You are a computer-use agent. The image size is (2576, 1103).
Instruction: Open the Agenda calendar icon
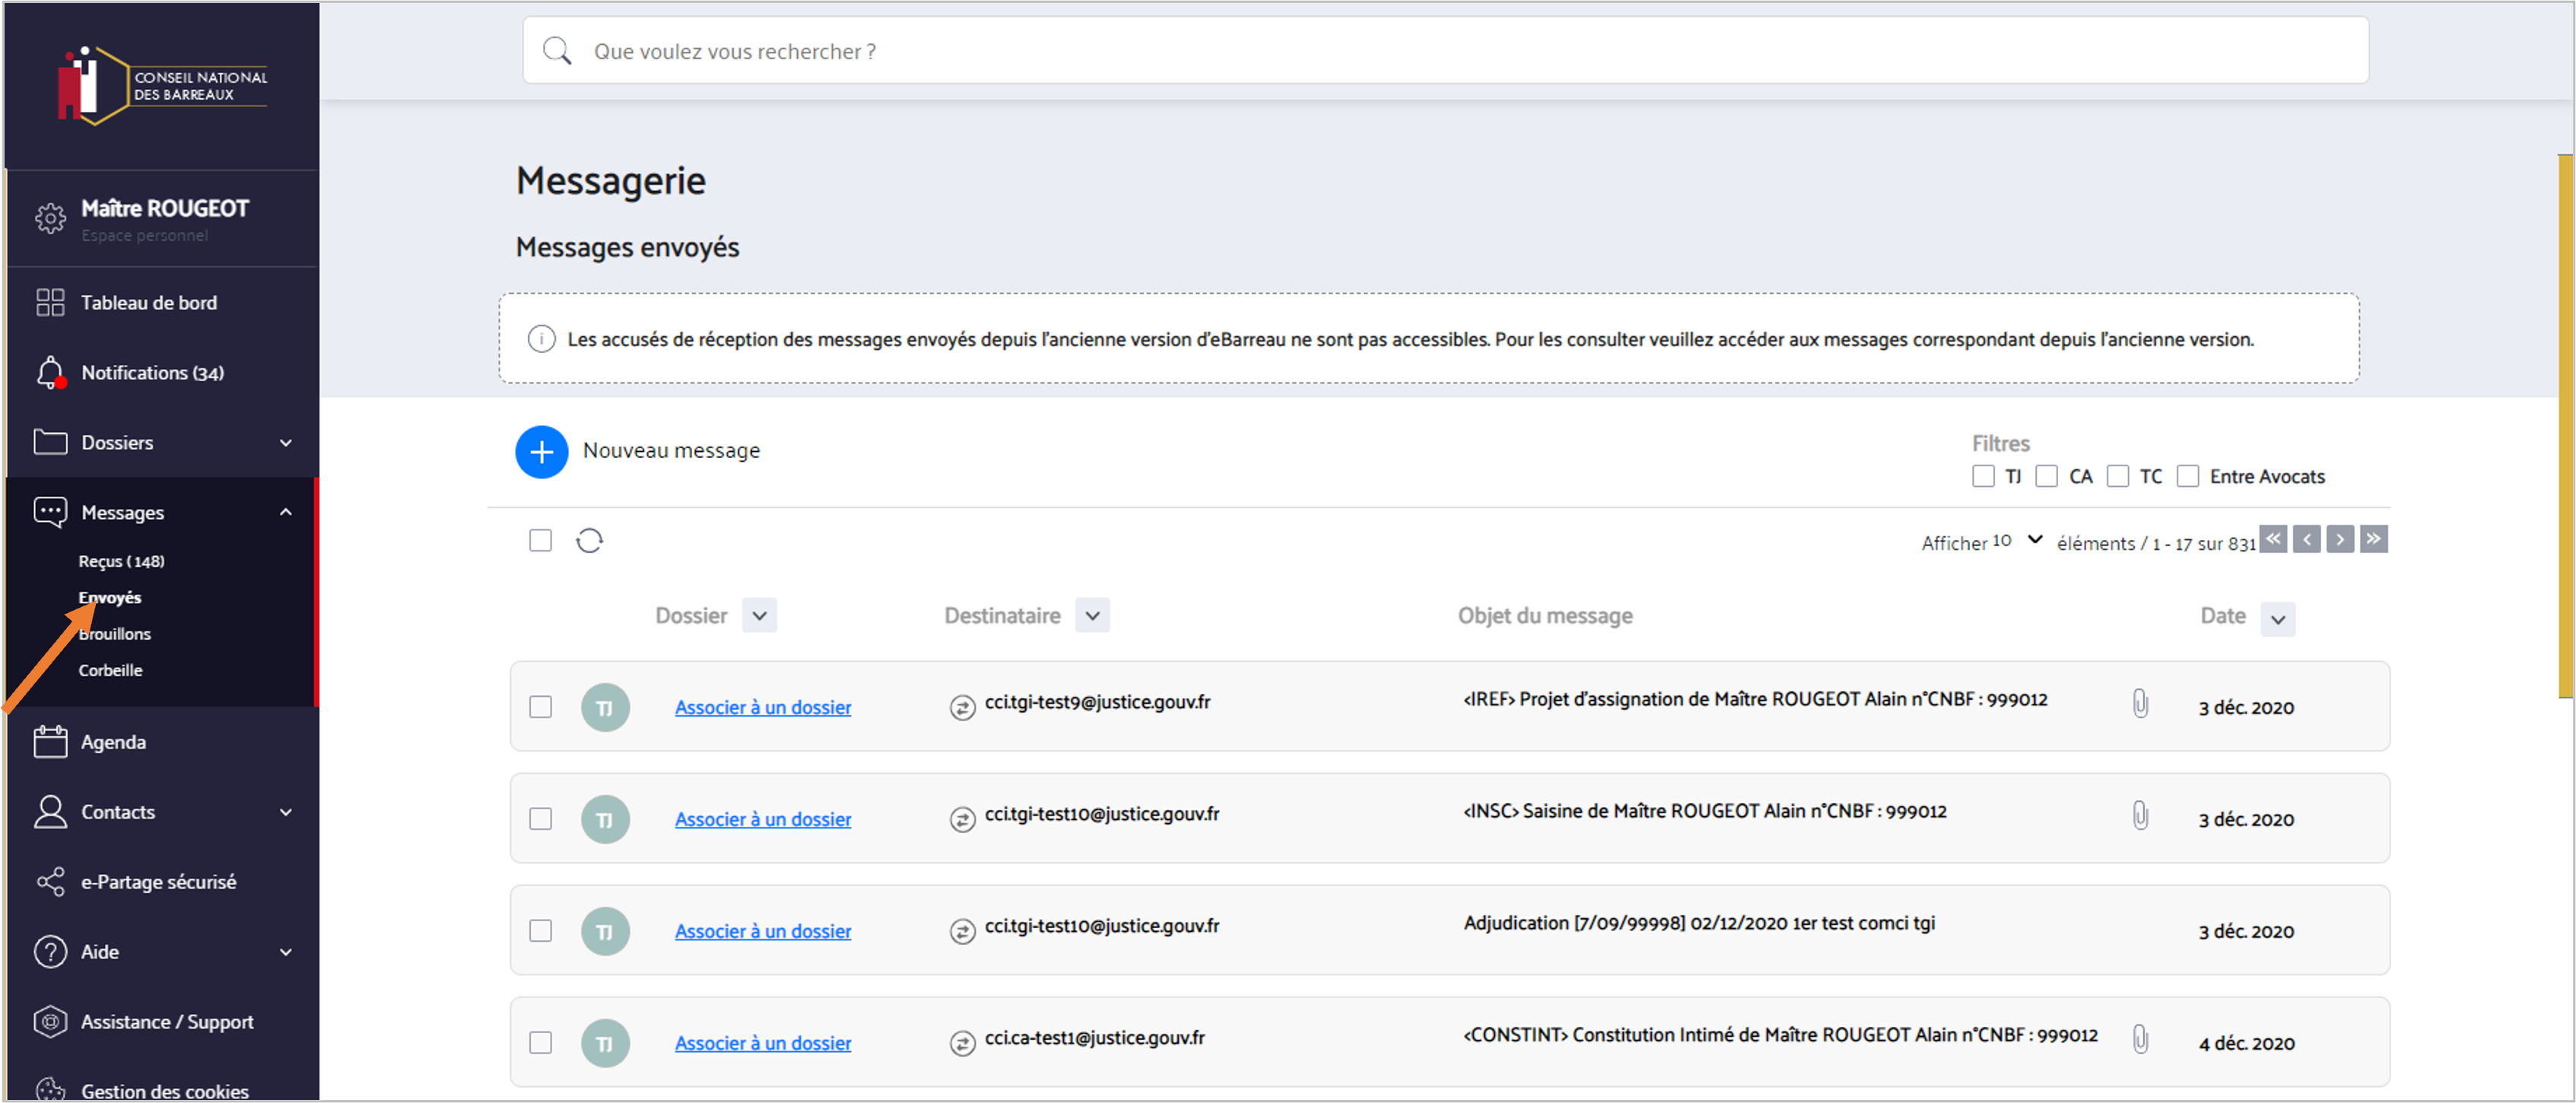point(50,742)
